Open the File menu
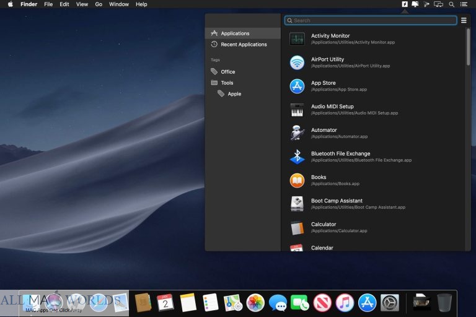Screen dimensions: 476x317 coord(48,4)
